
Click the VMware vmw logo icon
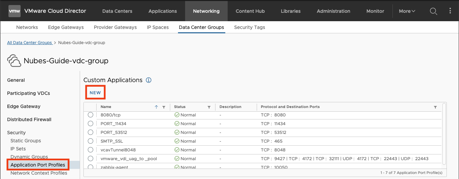14,11
